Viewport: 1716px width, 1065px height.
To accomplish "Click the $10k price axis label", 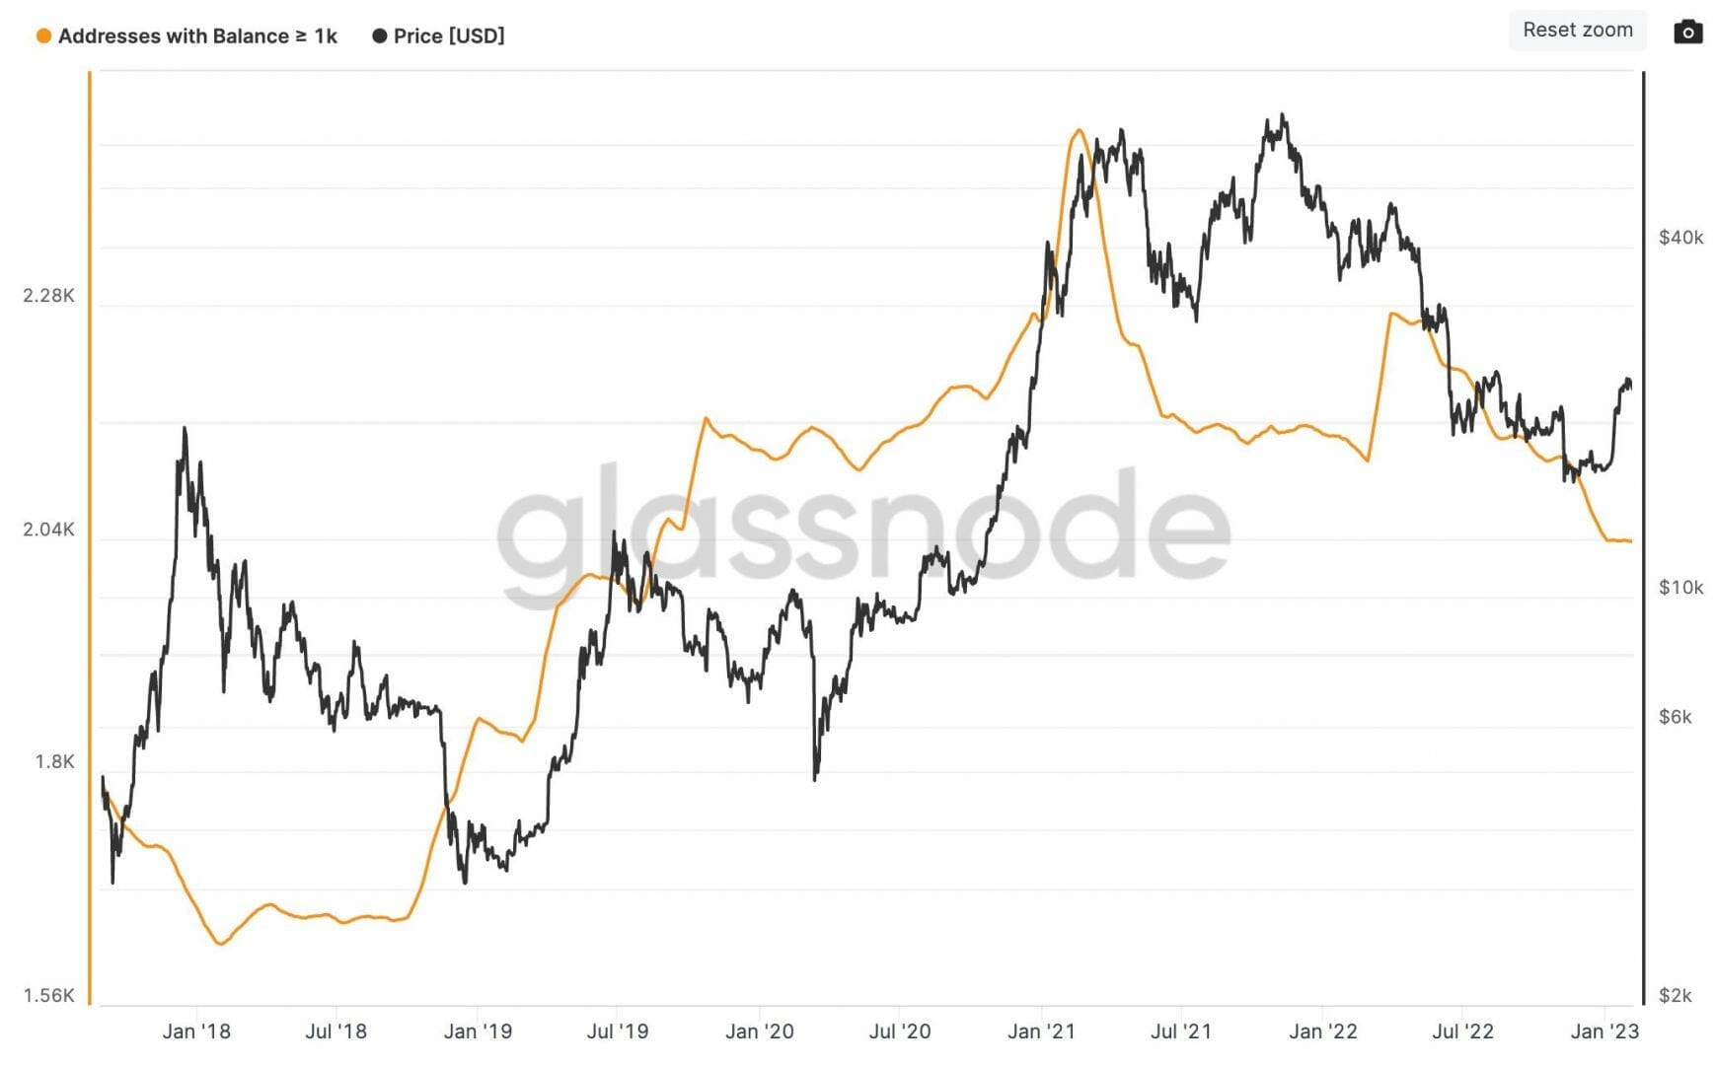I will click(x=1680, y=588).
